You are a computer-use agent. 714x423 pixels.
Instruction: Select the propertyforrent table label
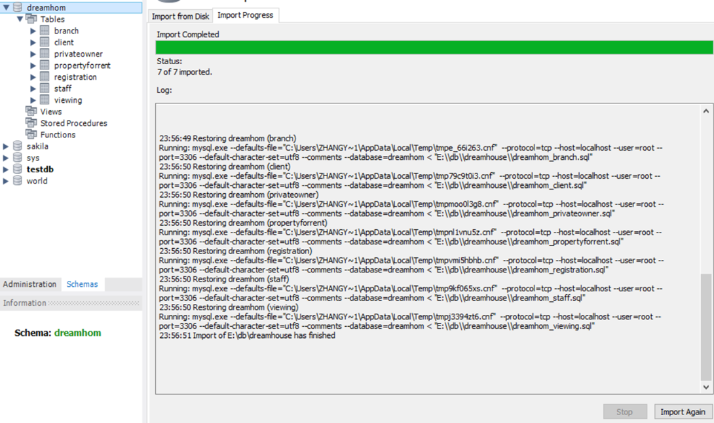[83, 65]
